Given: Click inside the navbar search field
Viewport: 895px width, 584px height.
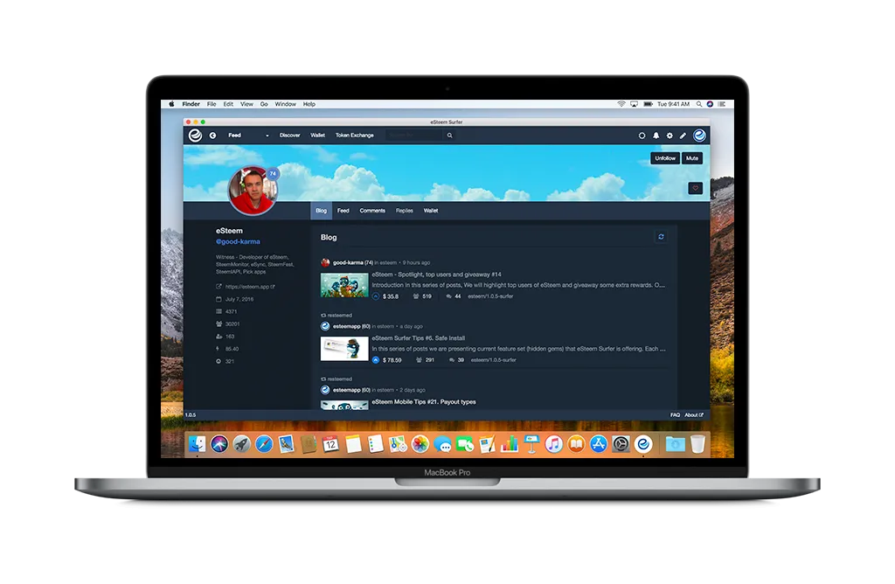Looking at the screenshot, I should click(414, 136).
